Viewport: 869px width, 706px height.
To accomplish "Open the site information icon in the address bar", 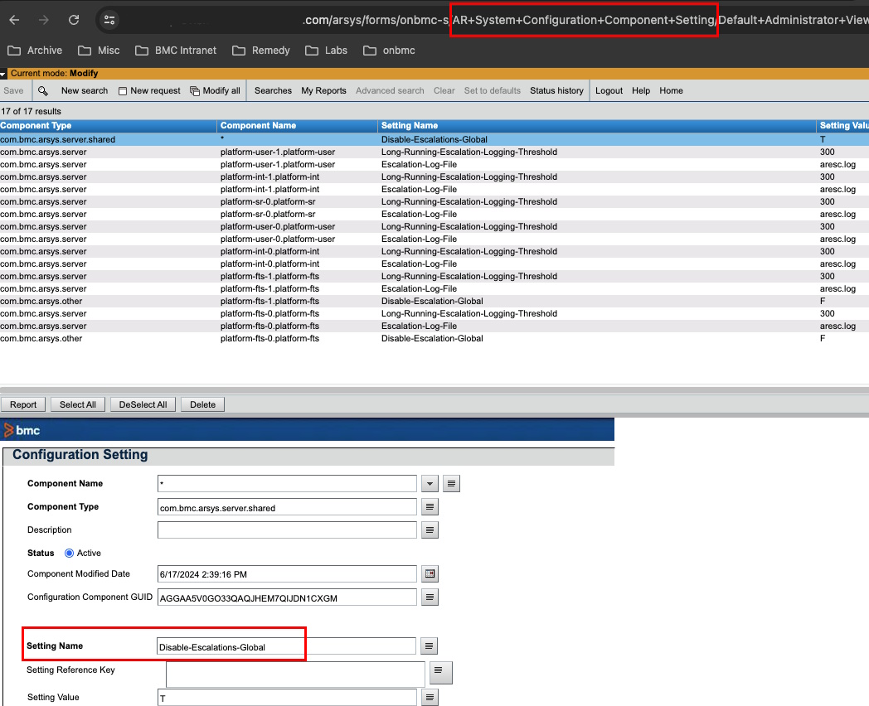I will coord(109,20).
